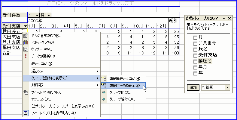This screenshot has width=237, height=120.
Task: Close the pivot table field list panel
Action: [229, 19]
